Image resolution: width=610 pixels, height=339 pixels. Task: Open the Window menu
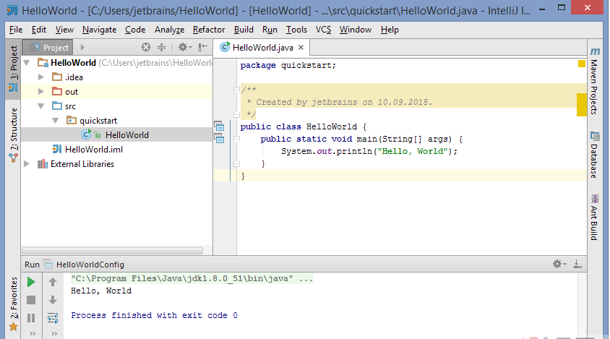pos(355,30)
